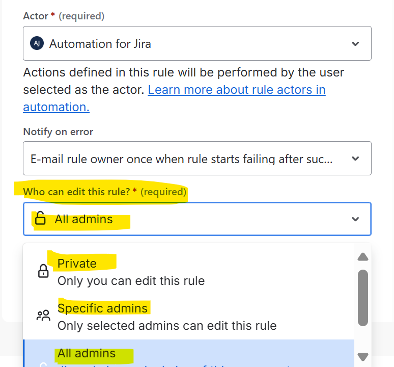The image size is (394, 367).
Task: Click the people icon next to Specific admins
Action: point(43,316)
